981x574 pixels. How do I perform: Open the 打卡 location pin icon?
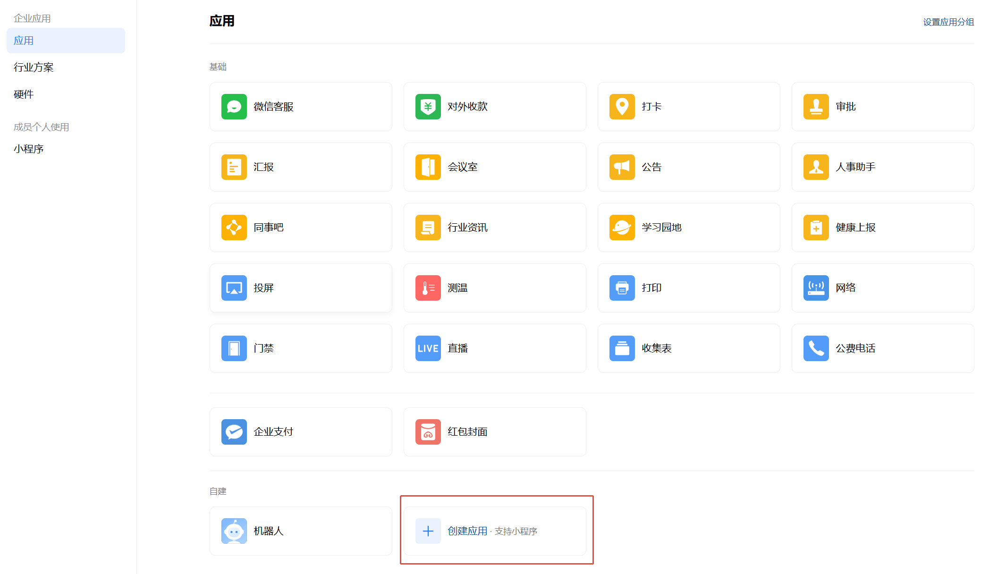622,107
